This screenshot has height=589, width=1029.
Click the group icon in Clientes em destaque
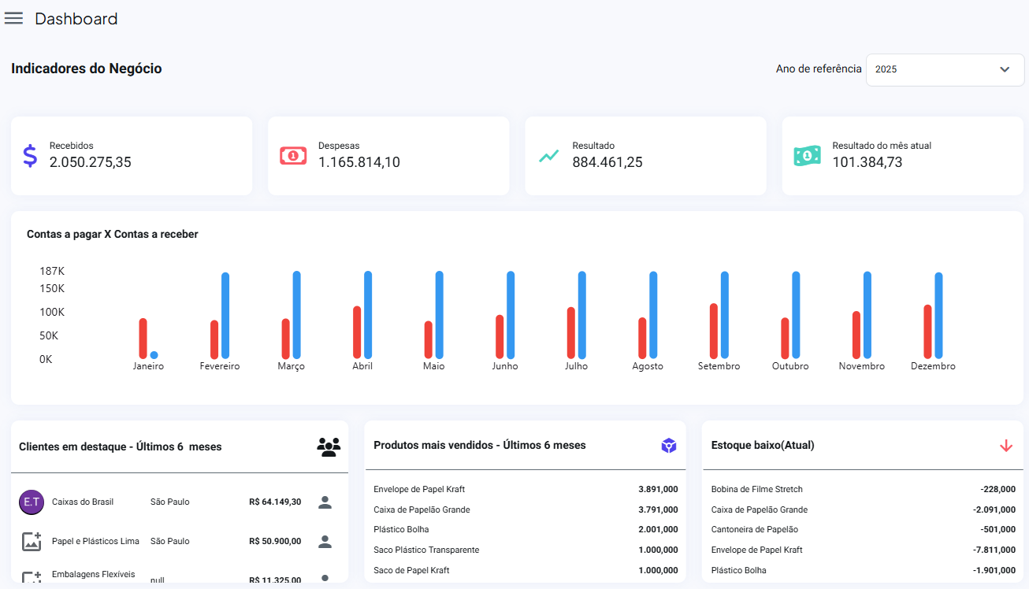click(x=329, y=447)
